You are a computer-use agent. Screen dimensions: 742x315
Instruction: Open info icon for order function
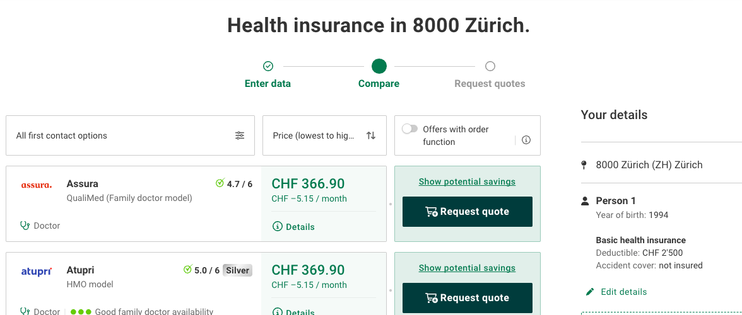[x=526, y=140]
